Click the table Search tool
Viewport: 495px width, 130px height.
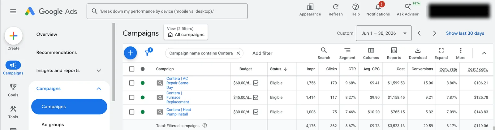324,53
